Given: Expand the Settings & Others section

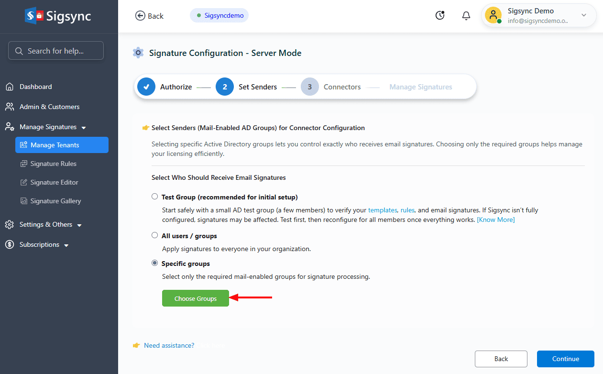Looking at the screenshot, I should pyautogui.click(x=79, y=225).
